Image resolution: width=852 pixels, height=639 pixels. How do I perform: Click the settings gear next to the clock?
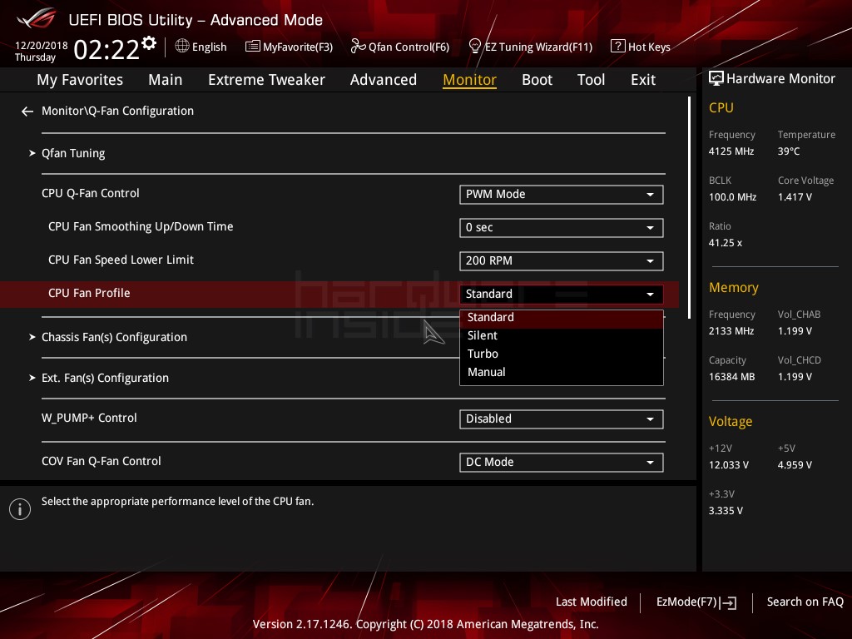[x=149, y=43]
